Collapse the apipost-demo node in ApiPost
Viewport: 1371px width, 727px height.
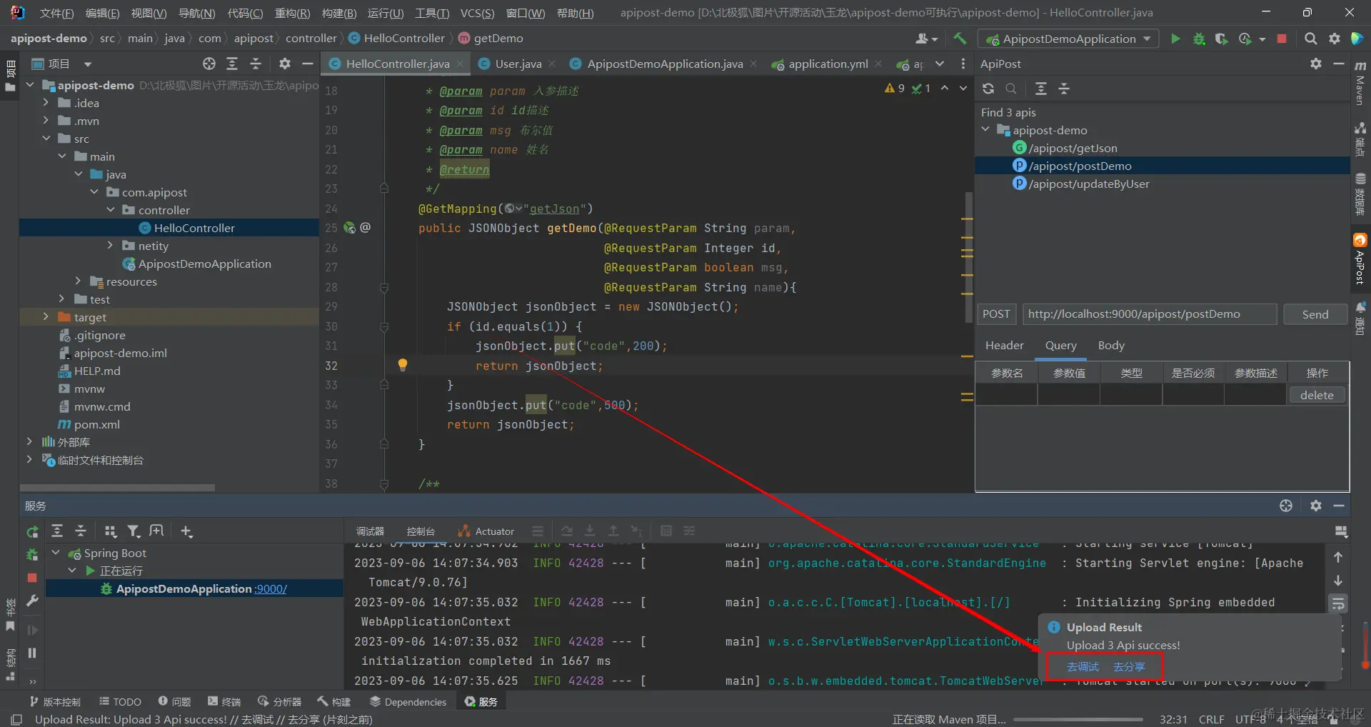986,130
